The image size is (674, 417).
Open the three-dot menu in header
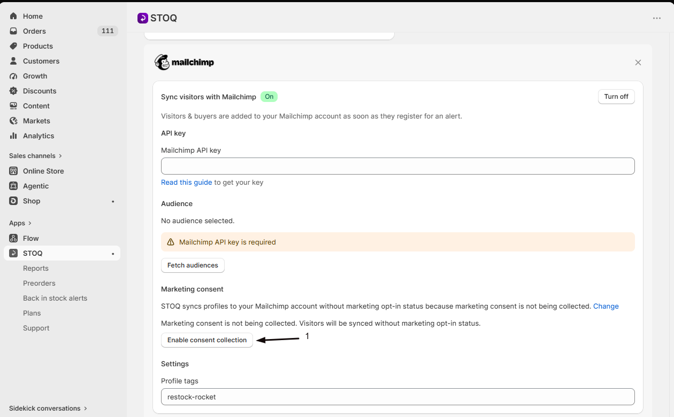[657, 18]
